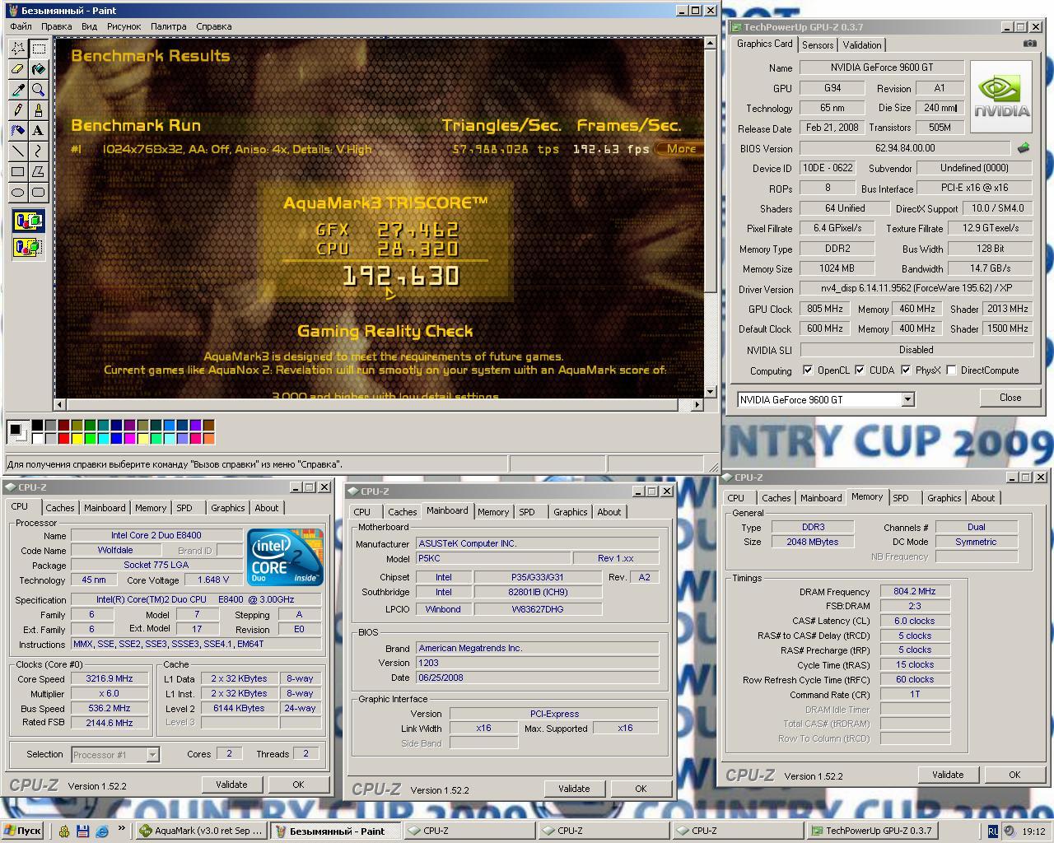The width and height of the screenshot is (1054, 843).
Task: Click Validate in the Memory CPU-Z window
Action: pos(948,775)
